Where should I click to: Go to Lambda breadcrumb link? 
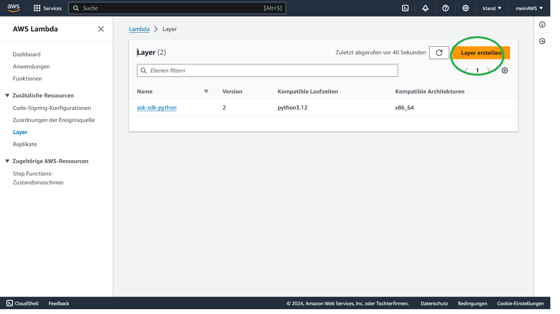(139, 29)
